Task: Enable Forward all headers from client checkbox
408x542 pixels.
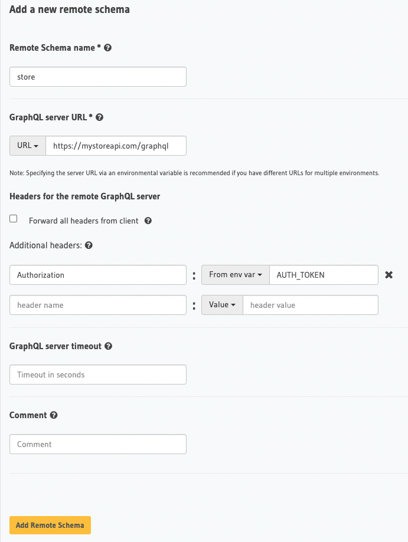Action: (x=14, y=218)
